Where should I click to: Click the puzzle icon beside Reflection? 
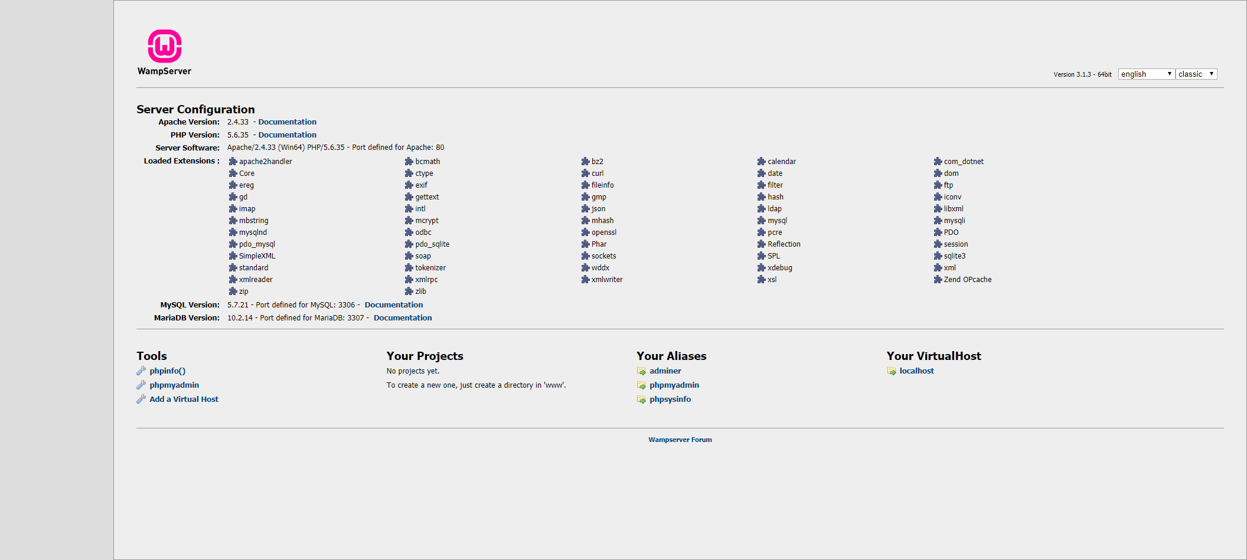point(761,244)
